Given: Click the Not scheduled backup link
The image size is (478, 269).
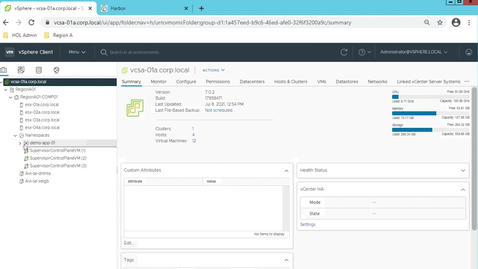Looking at the screenshot, I should [218, 110].
